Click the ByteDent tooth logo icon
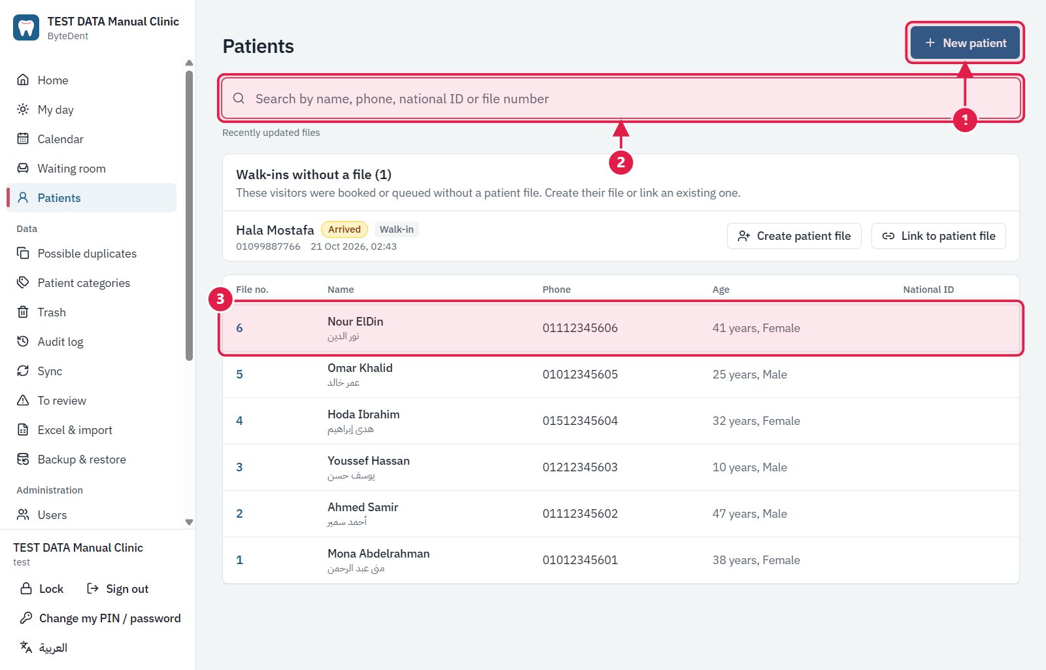The image size is (1046, 670). (x=26, y=27)
